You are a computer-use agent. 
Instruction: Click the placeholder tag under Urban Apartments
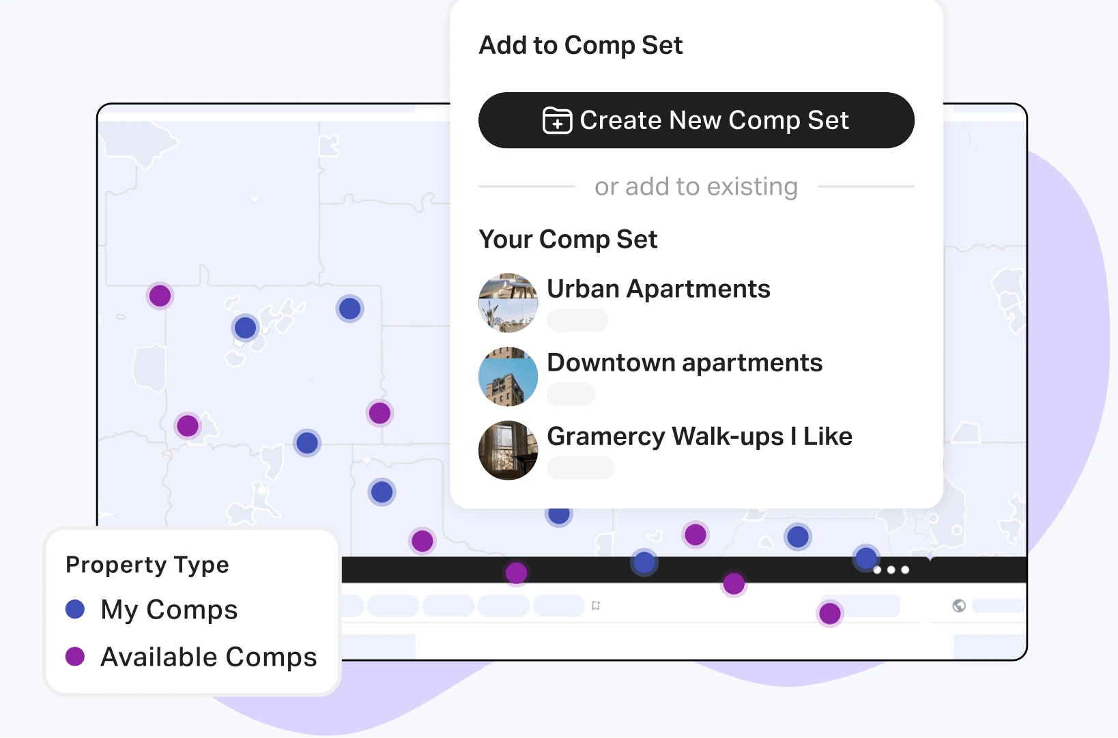tap(577, 320)
